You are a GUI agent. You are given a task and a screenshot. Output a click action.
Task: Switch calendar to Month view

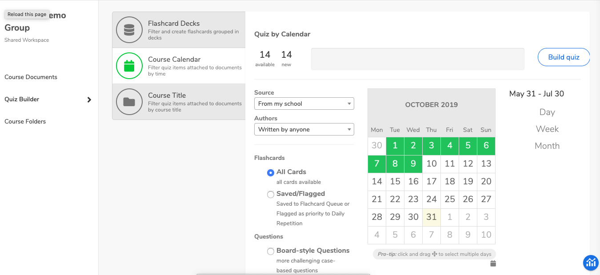point(547,146)
